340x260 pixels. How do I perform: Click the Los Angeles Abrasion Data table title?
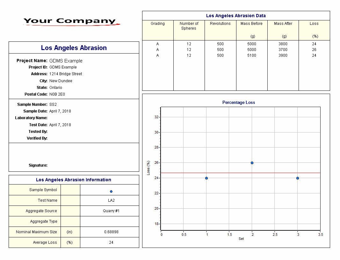point(236,16)
